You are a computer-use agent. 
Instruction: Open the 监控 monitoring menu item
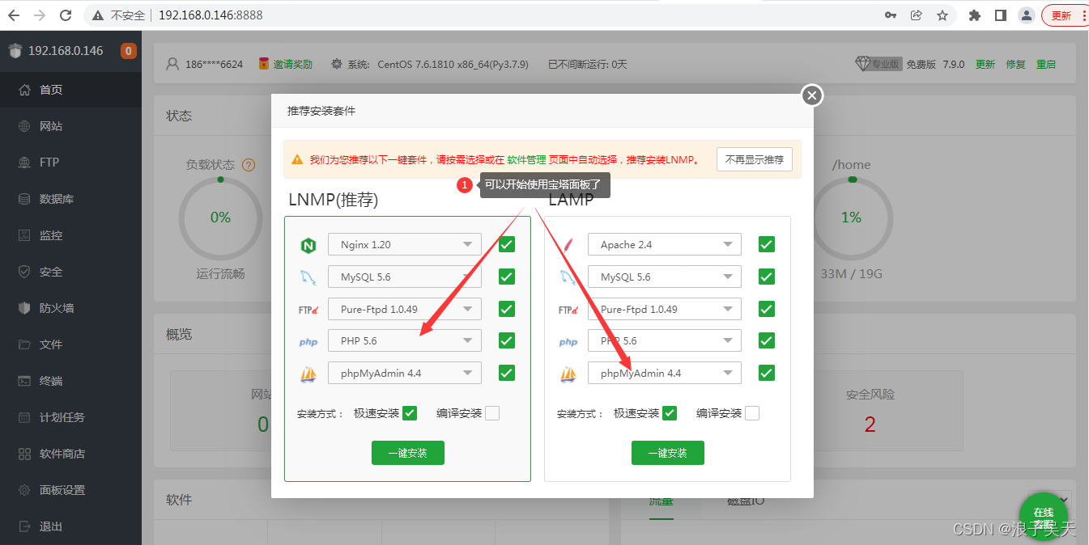(70, 235)
